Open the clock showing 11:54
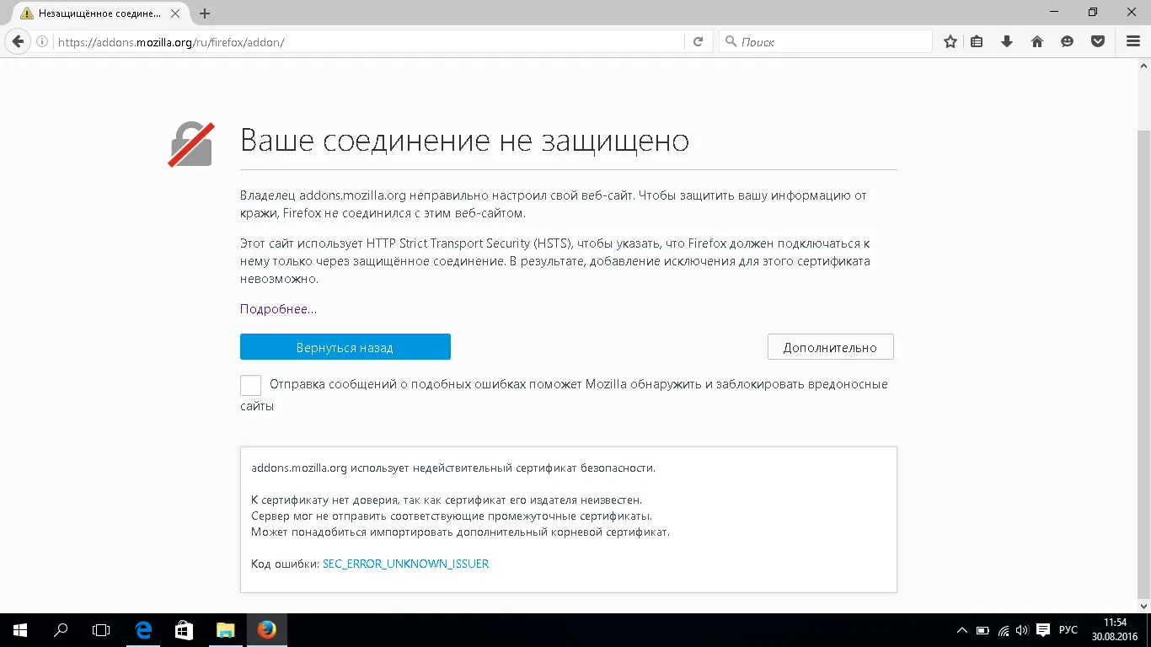The width and height of the screenshot is (1151, 647). (x=1116, y=630)
